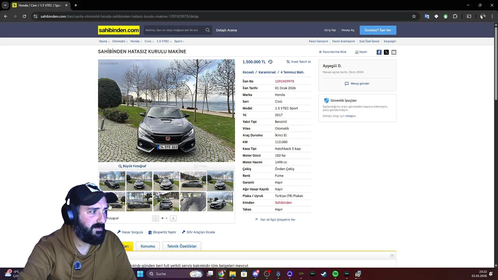The width and height of the screenshot is (498, 280).
Task: Click Favorilerime Ekle
Action: pyautogui.click(x=332, y=52)
